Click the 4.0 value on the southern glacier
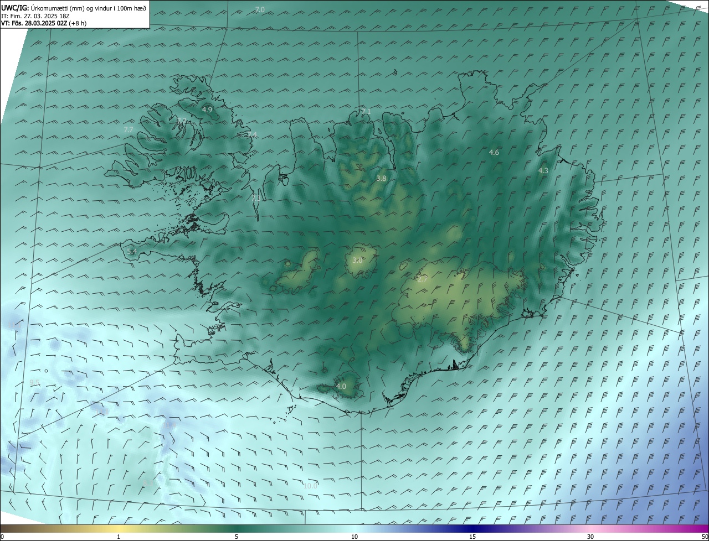This screenshot has width=709, height=541. [x=341, y=386]
